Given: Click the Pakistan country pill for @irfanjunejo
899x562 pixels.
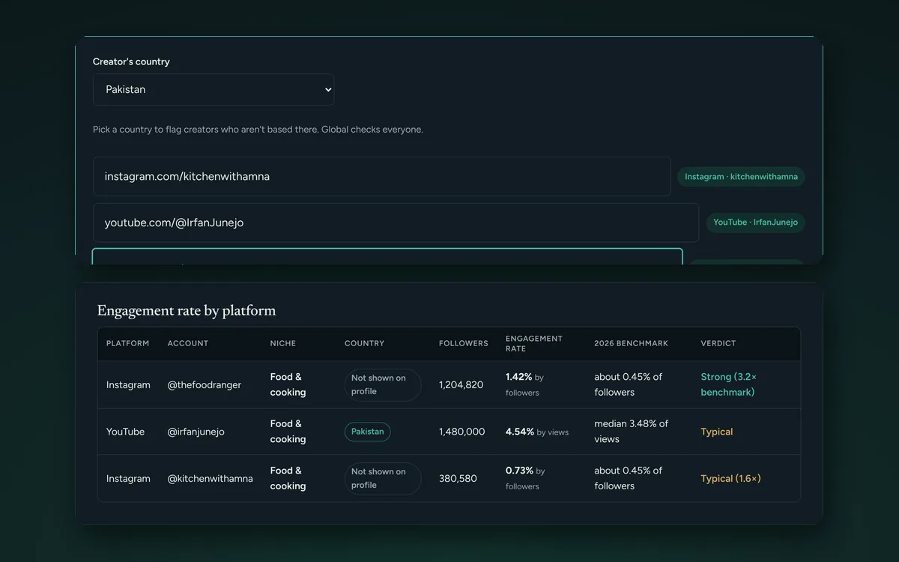Looking at the screenshot, I should click(x=367, y=432).
